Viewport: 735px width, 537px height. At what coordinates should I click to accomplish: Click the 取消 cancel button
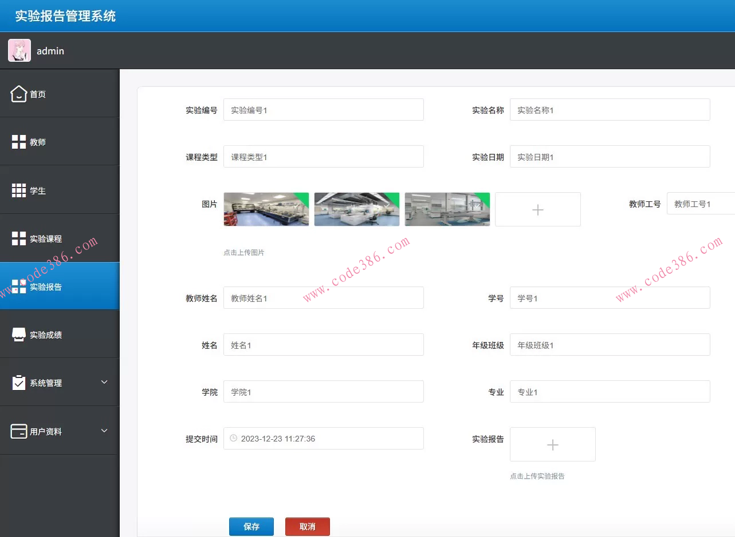point(307,526)
